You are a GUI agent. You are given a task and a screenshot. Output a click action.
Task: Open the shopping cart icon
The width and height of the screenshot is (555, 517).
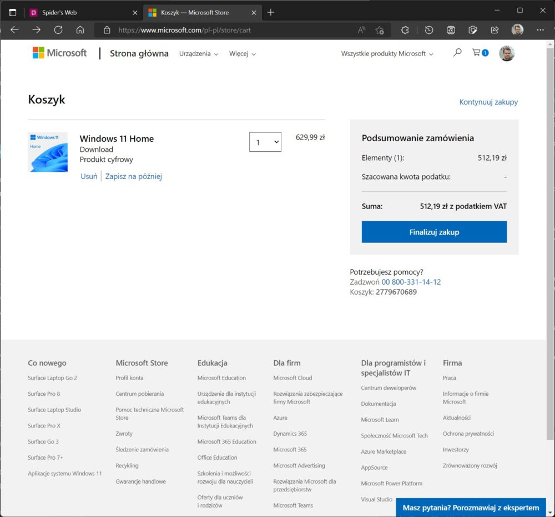coord(480,53)
